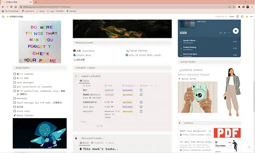The image size is (255, 153).
Task: Mark 5:00 PM routine row as done
Action: [x=141, y=102]
